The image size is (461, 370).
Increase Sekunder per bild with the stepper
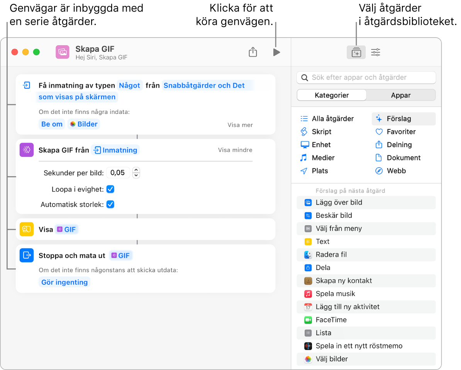[136, 171]
